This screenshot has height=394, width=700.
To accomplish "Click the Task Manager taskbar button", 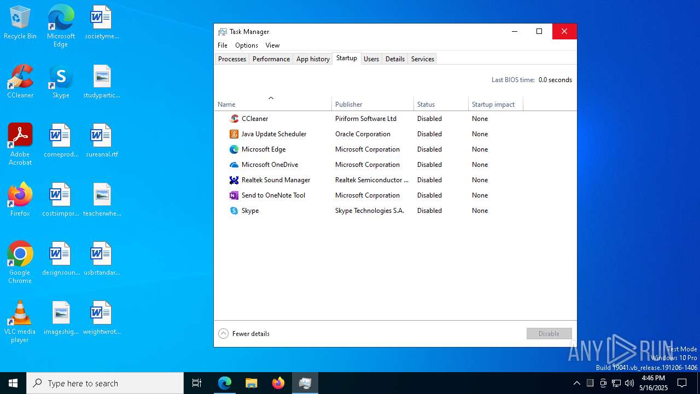I will click(x=305, y=383).
